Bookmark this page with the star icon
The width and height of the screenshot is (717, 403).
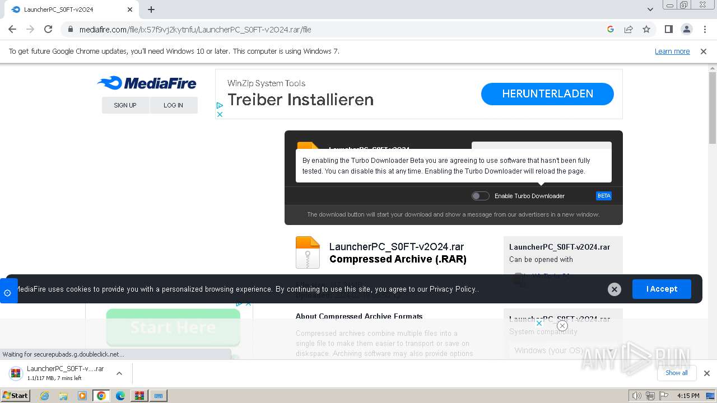coord(646,29)
